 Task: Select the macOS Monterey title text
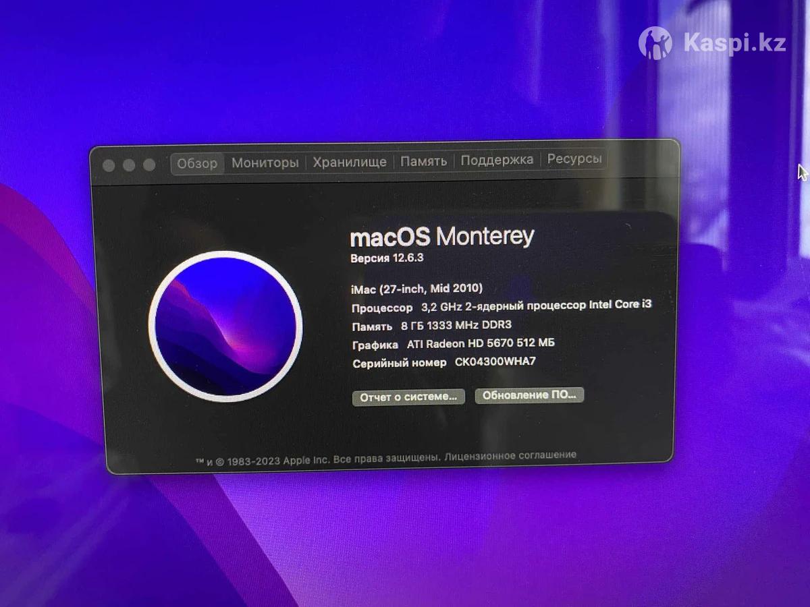click(x=442, y=237)
